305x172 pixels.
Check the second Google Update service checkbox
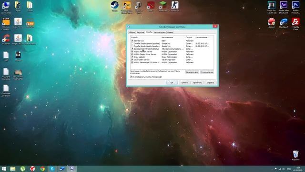point(132,46)
